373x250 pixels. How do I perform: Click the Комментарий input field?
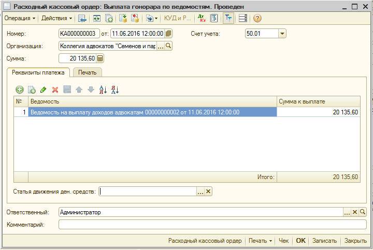[x=212, y=225]
